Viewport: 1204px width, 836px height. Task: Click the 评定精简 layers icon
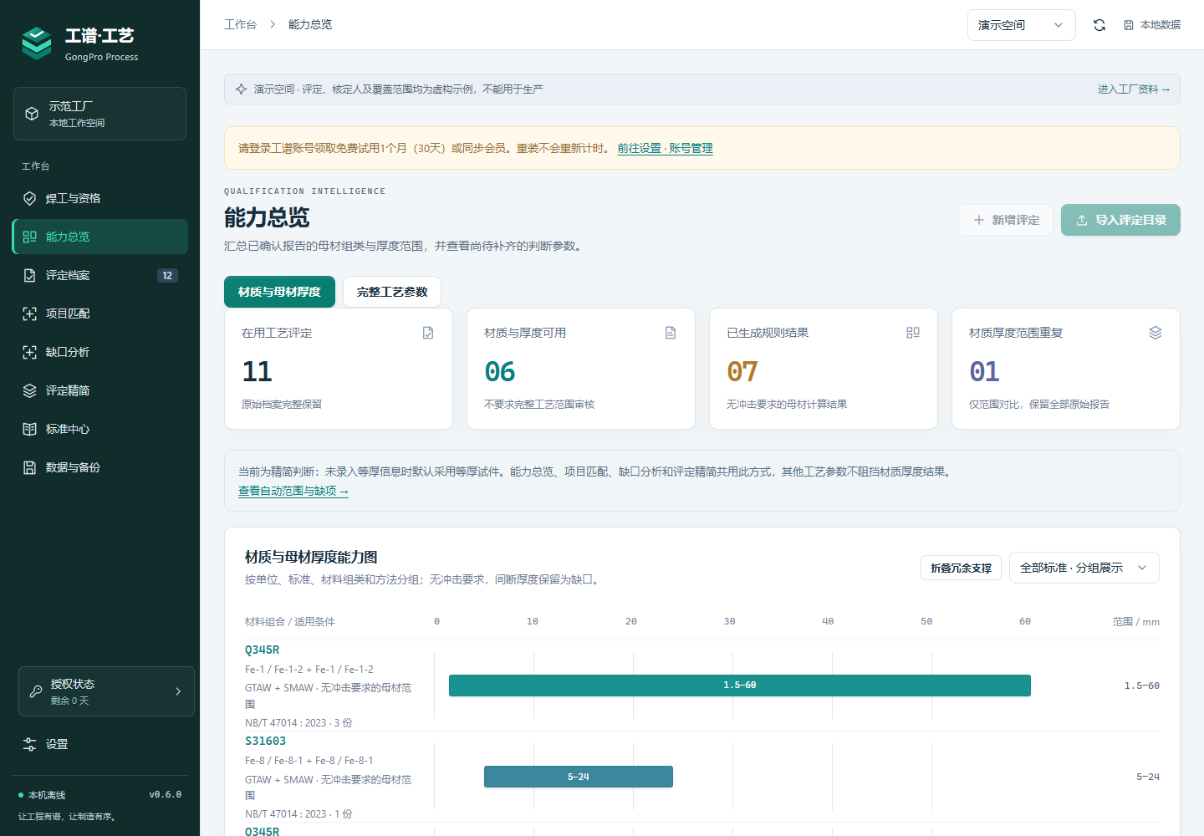(29, 390)
